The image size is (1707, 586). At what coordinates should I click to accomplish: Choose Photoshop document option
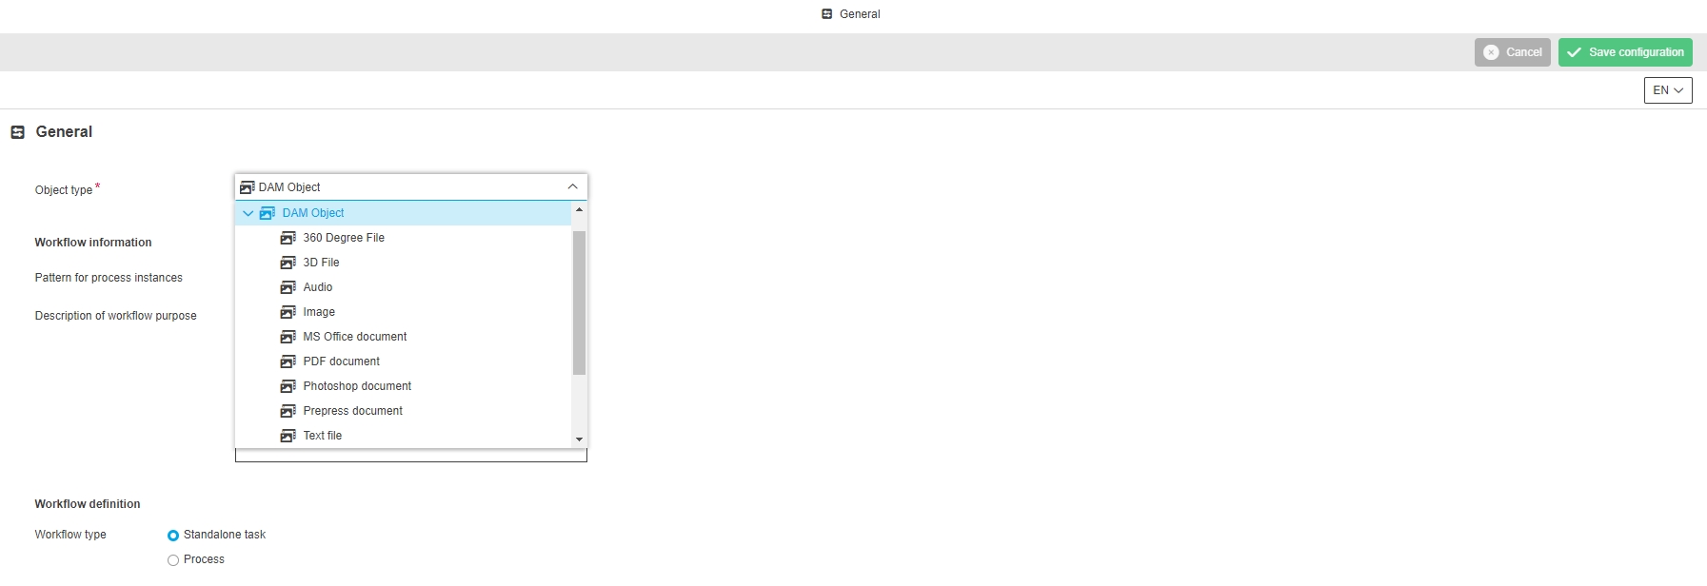pyautogui.click(x=403, y=386)
